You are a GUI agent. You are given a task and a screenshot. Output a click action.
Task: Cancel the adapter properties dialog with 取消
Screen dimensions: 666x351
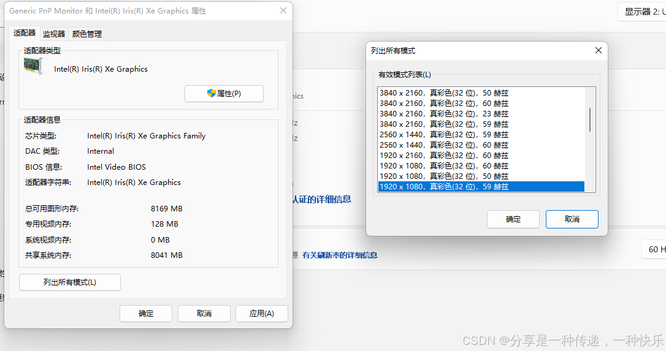(x=204, y=314)
